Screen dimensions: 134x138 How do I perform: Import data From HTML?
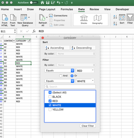click(4, 20)
